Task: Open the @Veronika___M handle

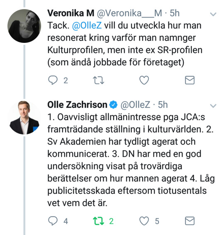Action: (129, 13)
